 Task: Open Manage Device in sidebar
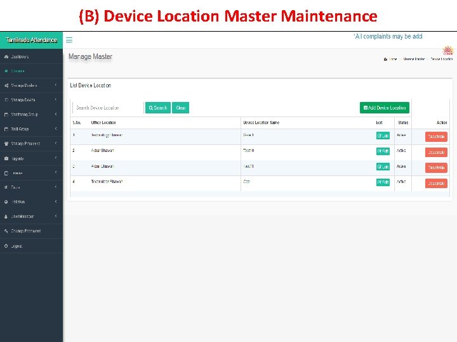(x=31, y=100)
